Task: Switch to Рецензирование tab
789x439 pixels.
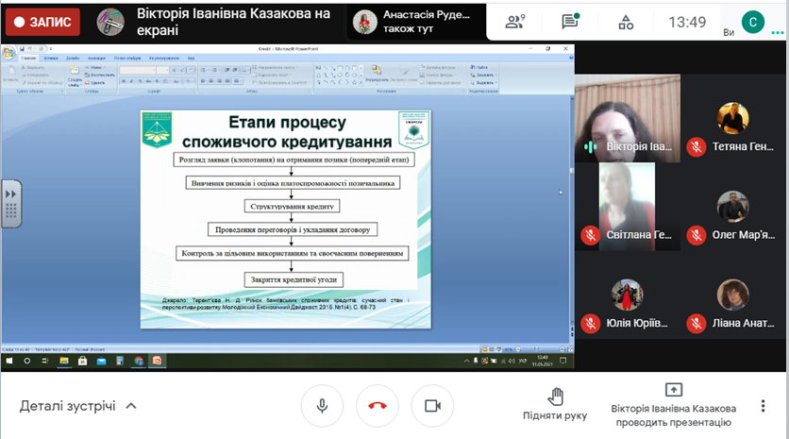Action: (x=163, y=58)
